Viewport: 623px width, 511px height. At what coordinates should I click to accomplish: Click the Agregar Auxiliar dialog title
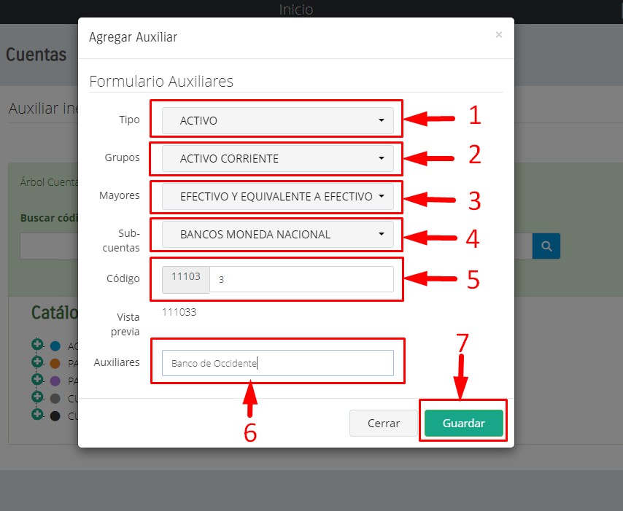pos(133,37)
